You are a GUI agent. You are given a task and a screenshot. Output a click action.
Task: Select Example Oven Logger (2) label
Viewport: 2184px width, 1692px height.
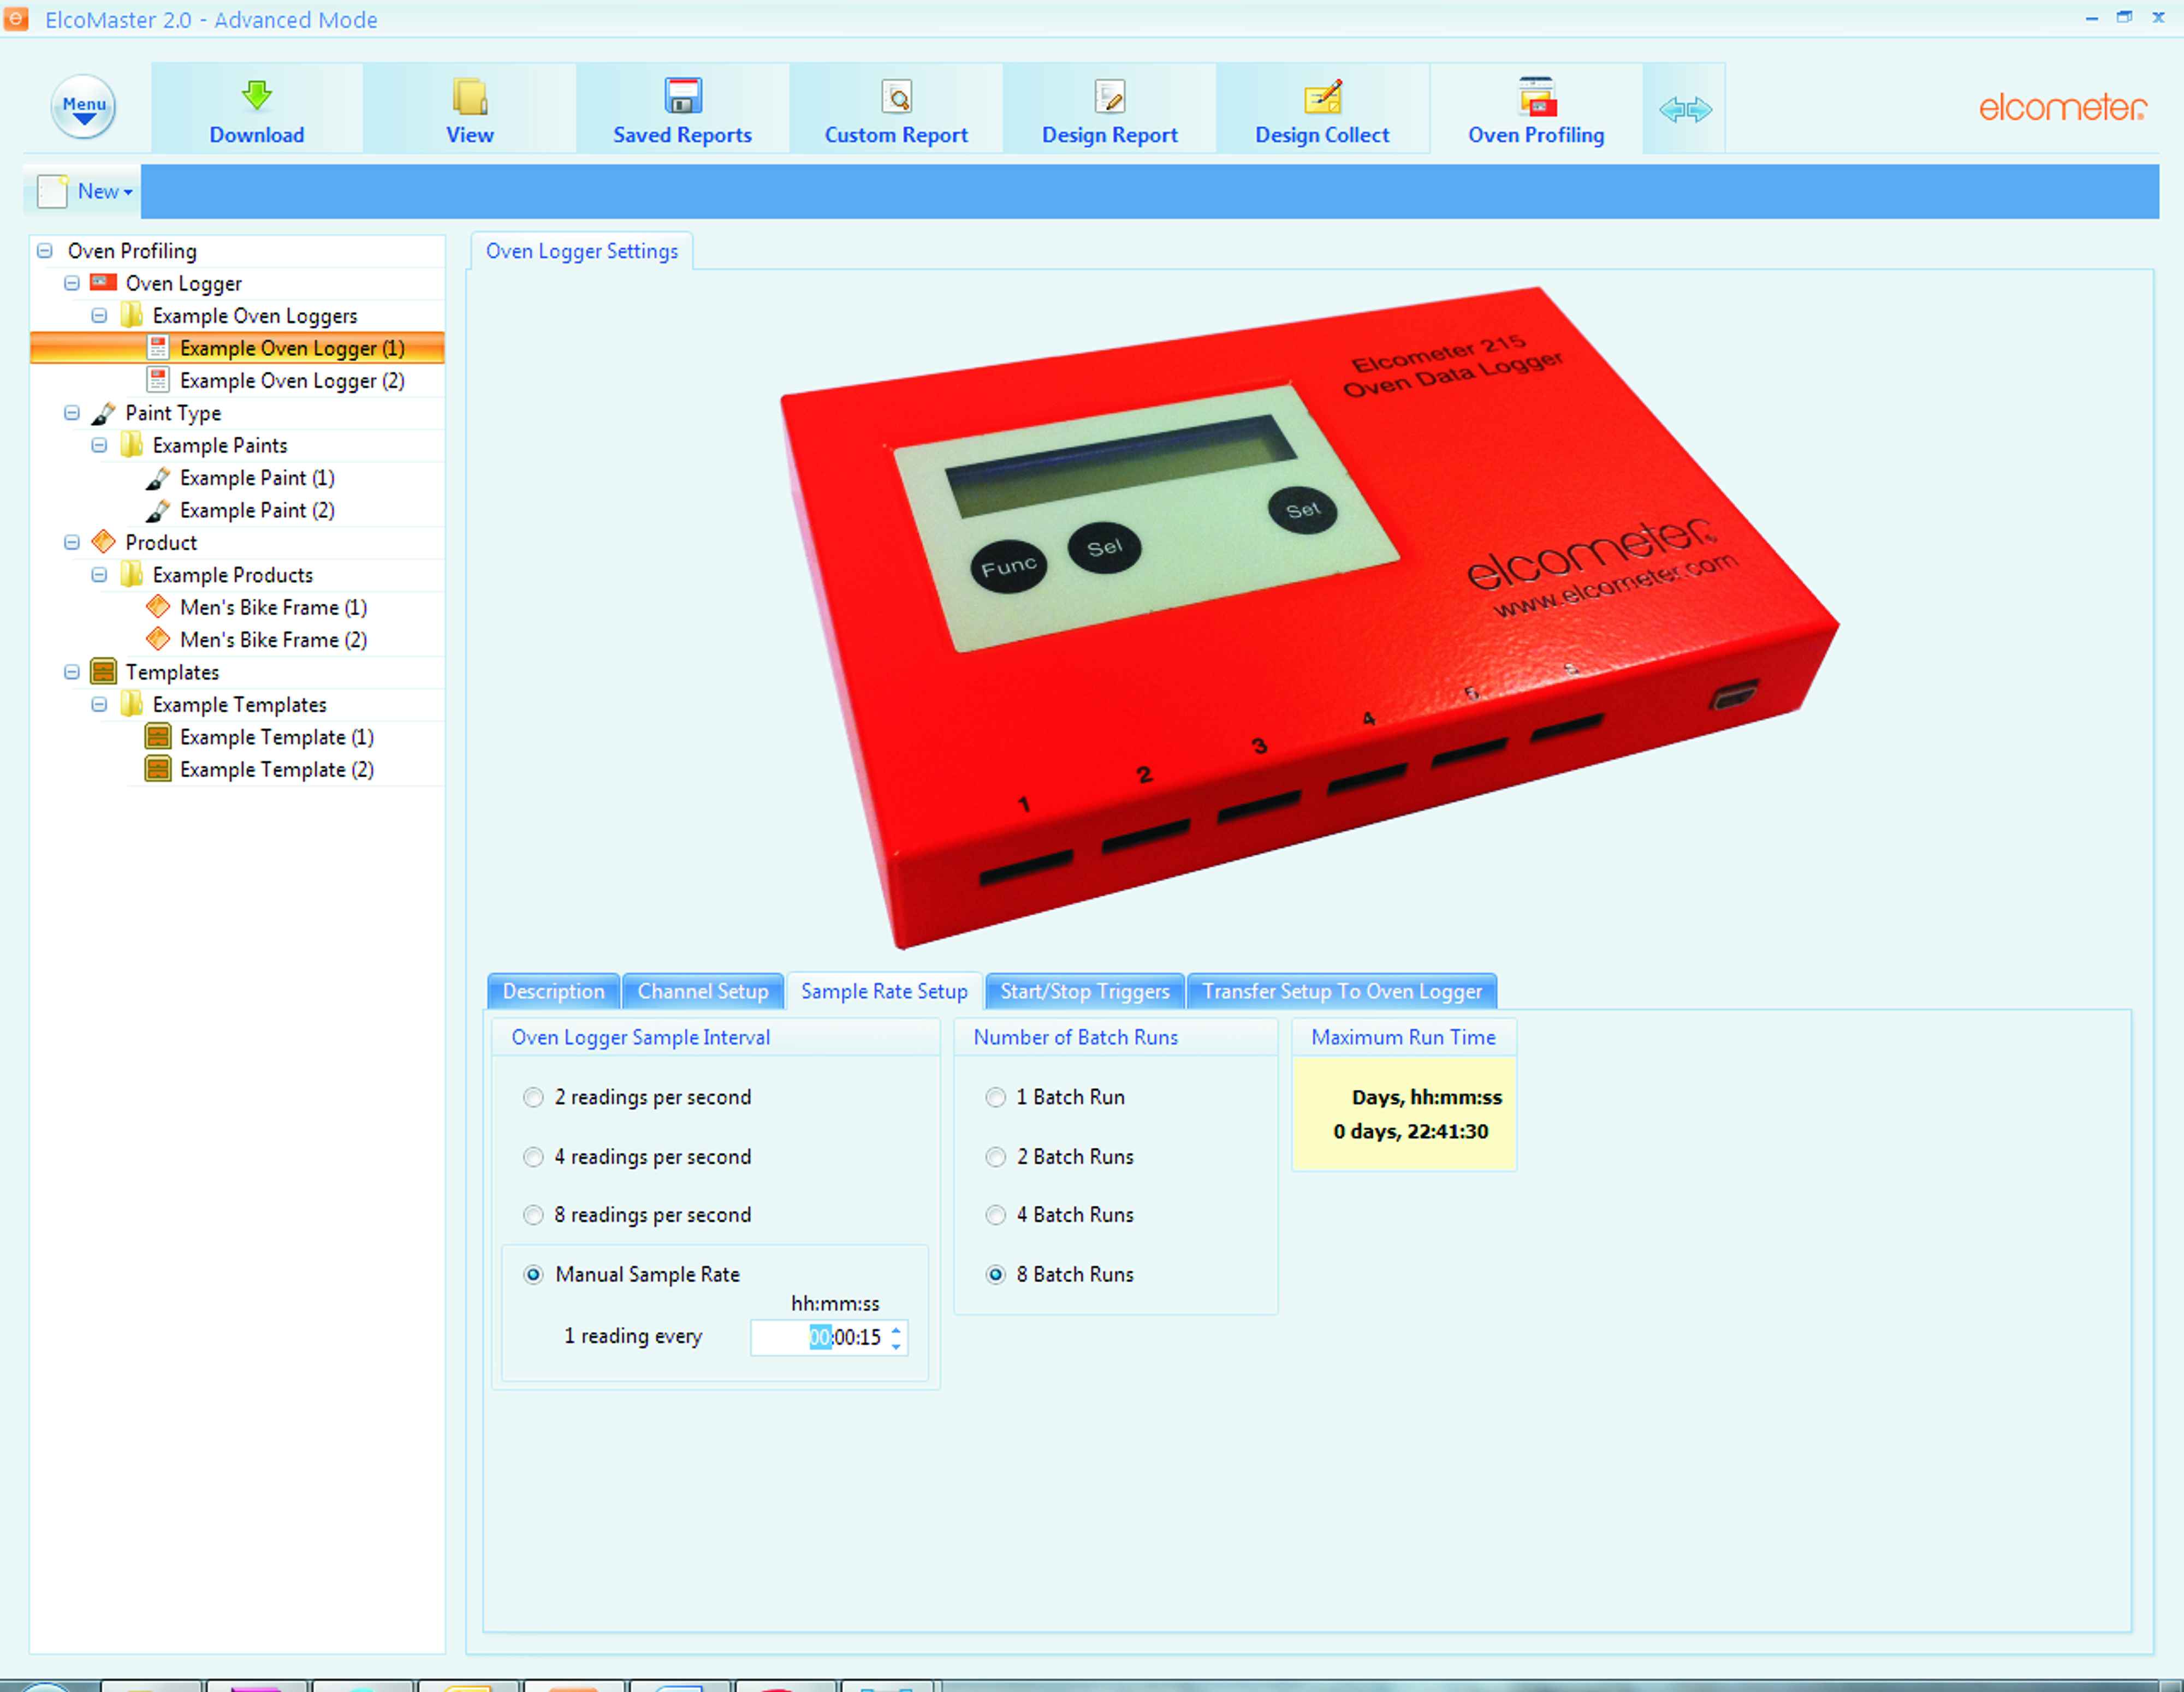[x=292, y=381]
